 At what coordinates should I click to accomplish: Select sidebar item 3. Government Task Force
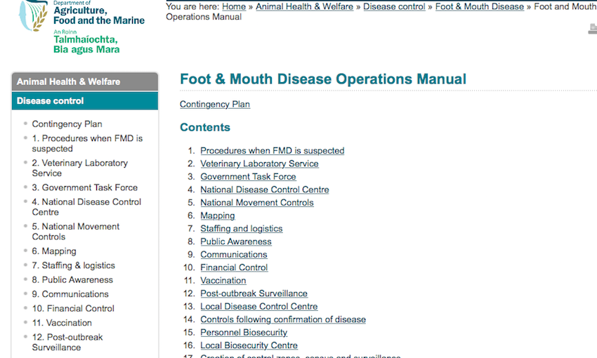click(84, 187)
